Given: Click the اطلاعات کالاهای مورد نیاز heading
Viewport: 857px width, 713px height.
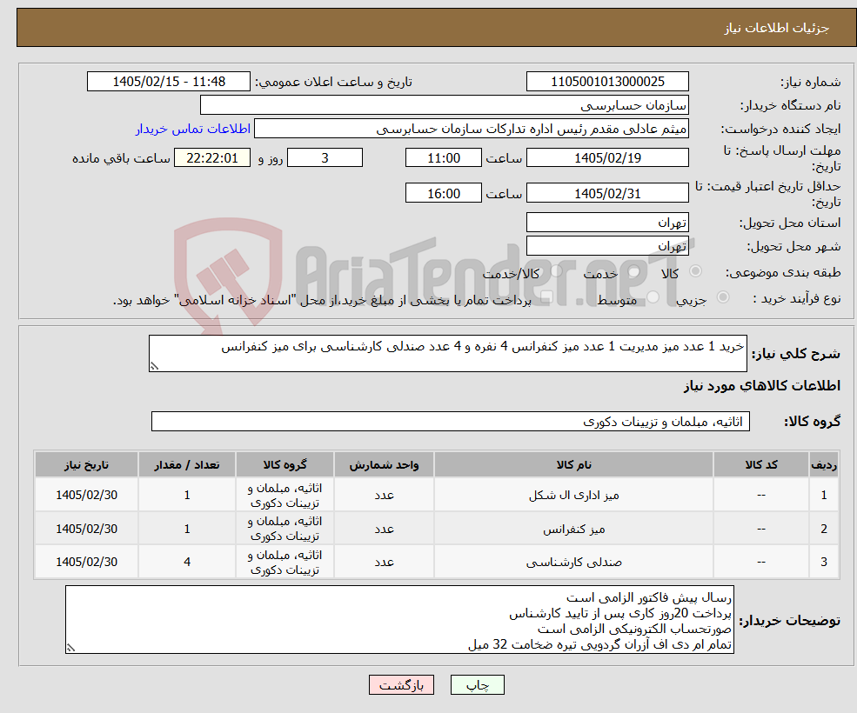Looking at the screenshot, I should coord(762,386).
